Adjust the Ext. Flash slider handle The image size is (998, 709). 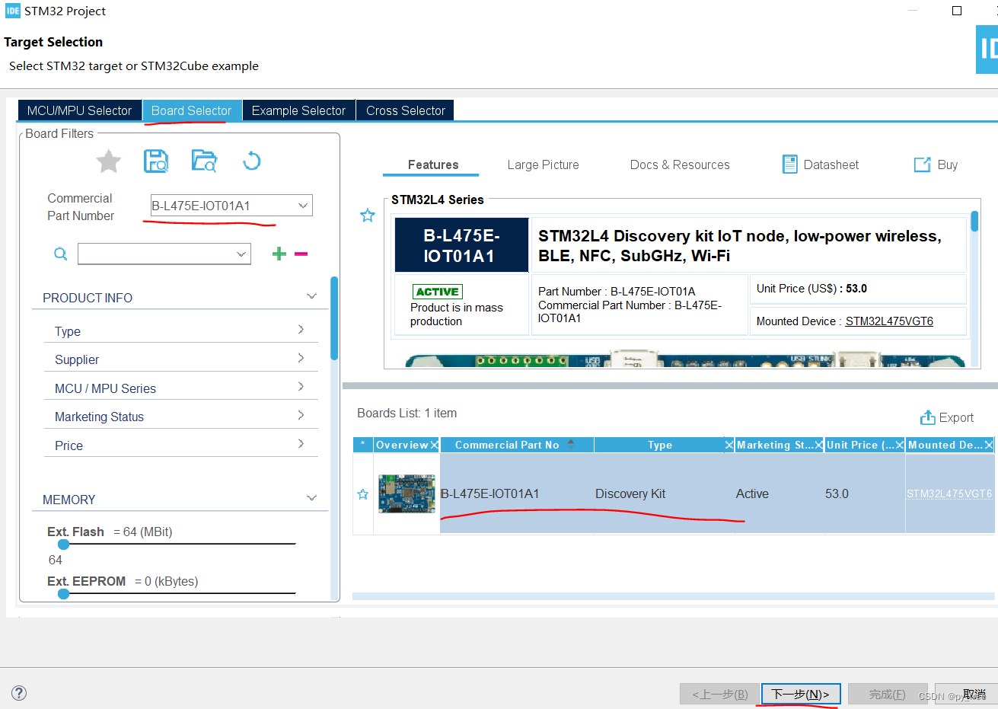pos(64,545)
